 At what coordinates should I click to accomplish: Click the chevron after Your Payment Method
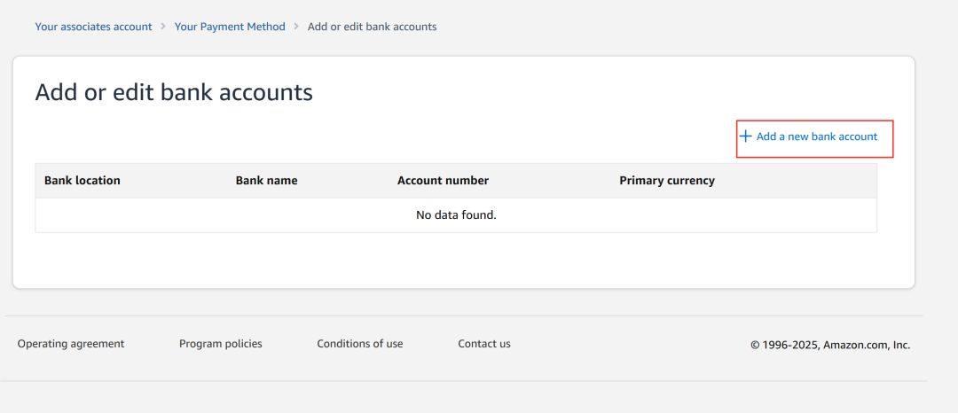[296, 27]
